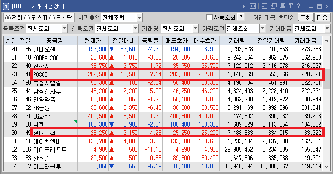Select the 일양약품 stock name
Viewport: 333px width, 174px height.
(44, 99)
